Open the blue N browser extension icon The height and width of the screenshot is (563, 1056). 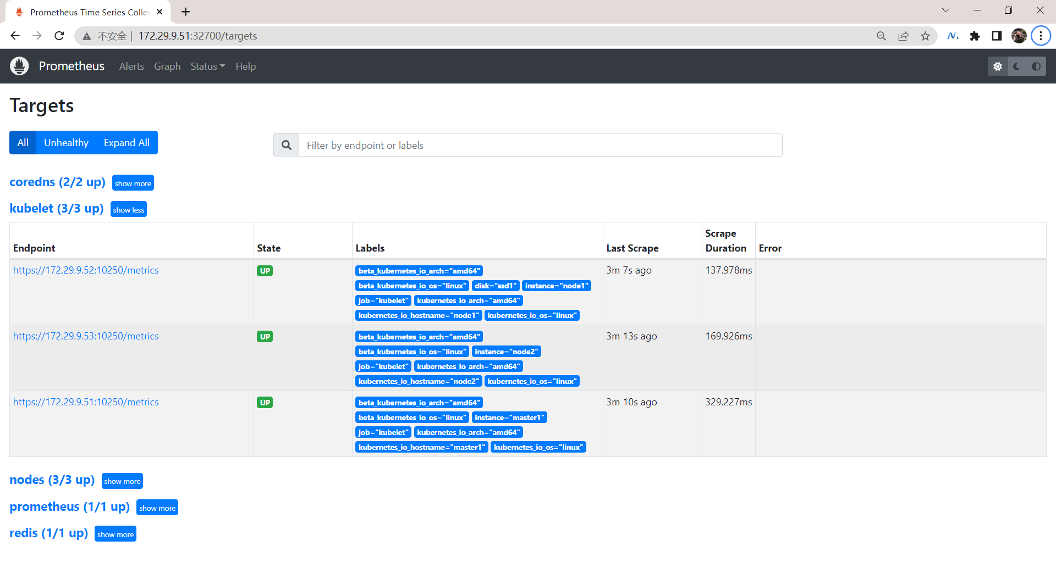point(953,36)
